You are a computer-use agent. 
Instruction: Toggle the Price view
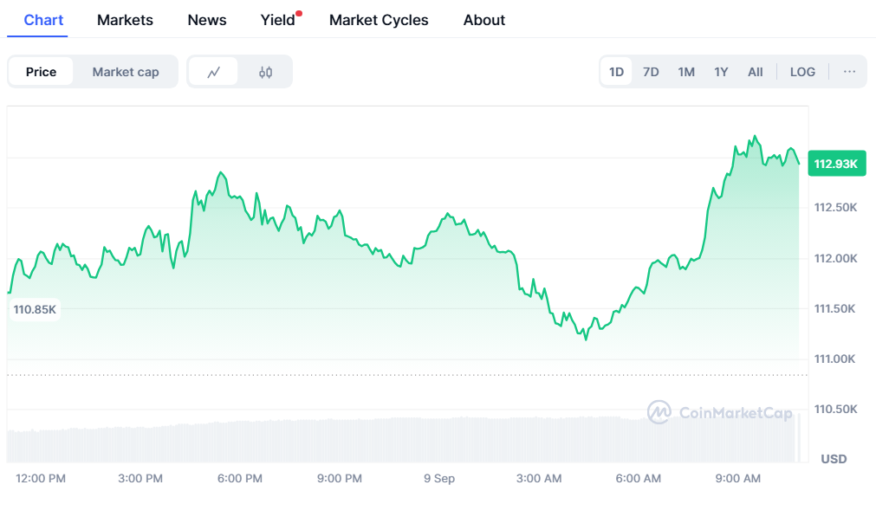pos(41,72)
